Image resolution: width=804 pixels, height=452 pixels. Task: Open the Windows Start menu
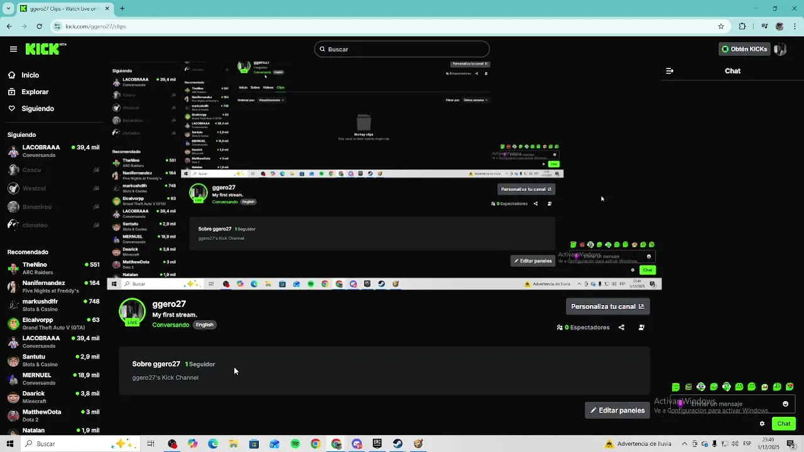9,444
